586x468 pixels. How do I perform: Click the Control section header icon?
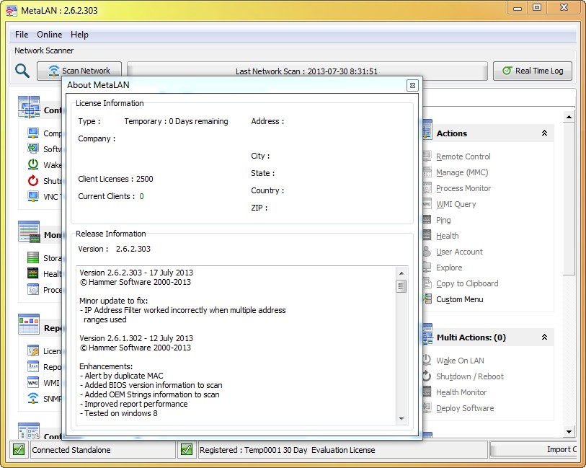(29, 107)
